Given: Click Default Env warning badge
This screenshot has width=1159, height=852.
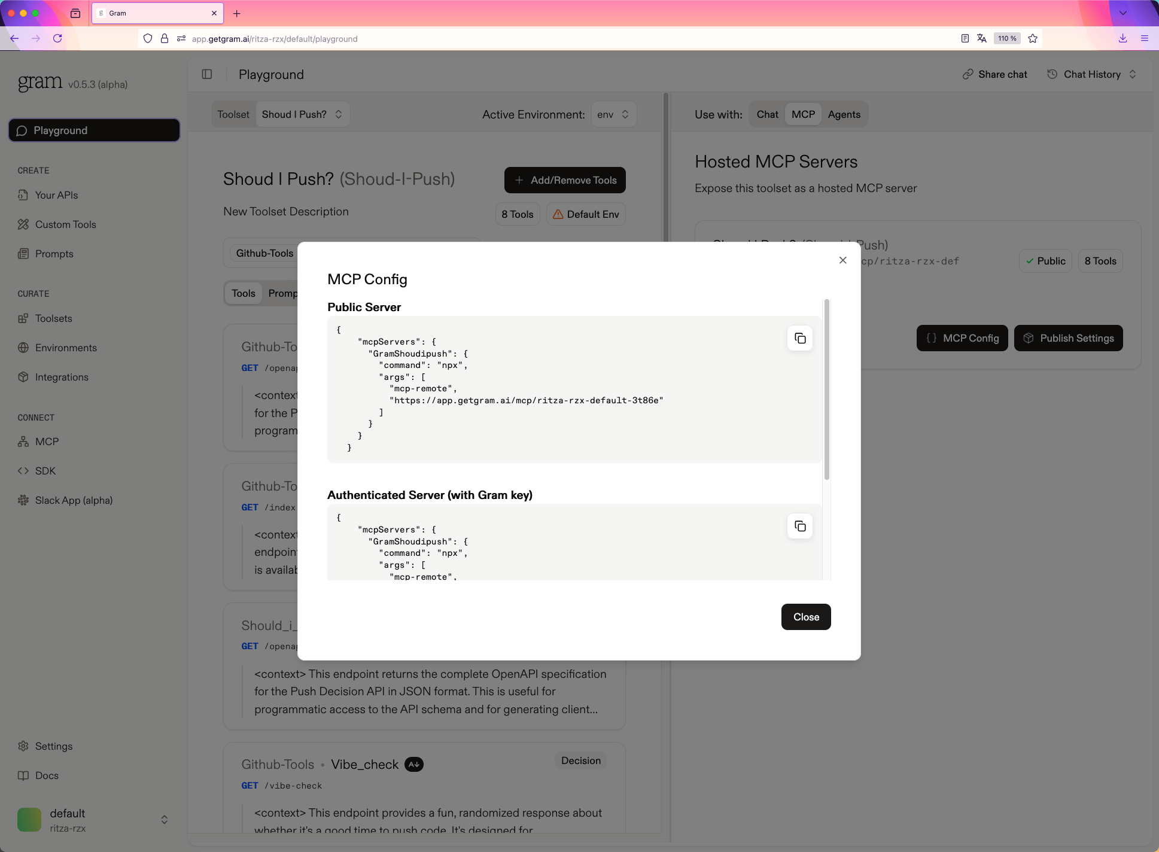Looking at the screenshot, I should coord(586,214).
